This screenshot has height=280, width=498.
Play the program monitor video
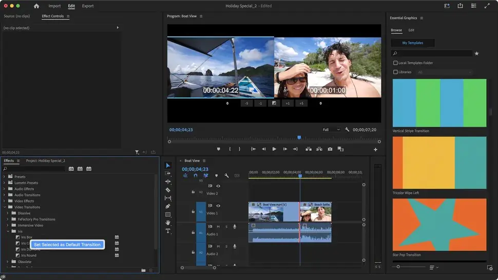[274, 149]
